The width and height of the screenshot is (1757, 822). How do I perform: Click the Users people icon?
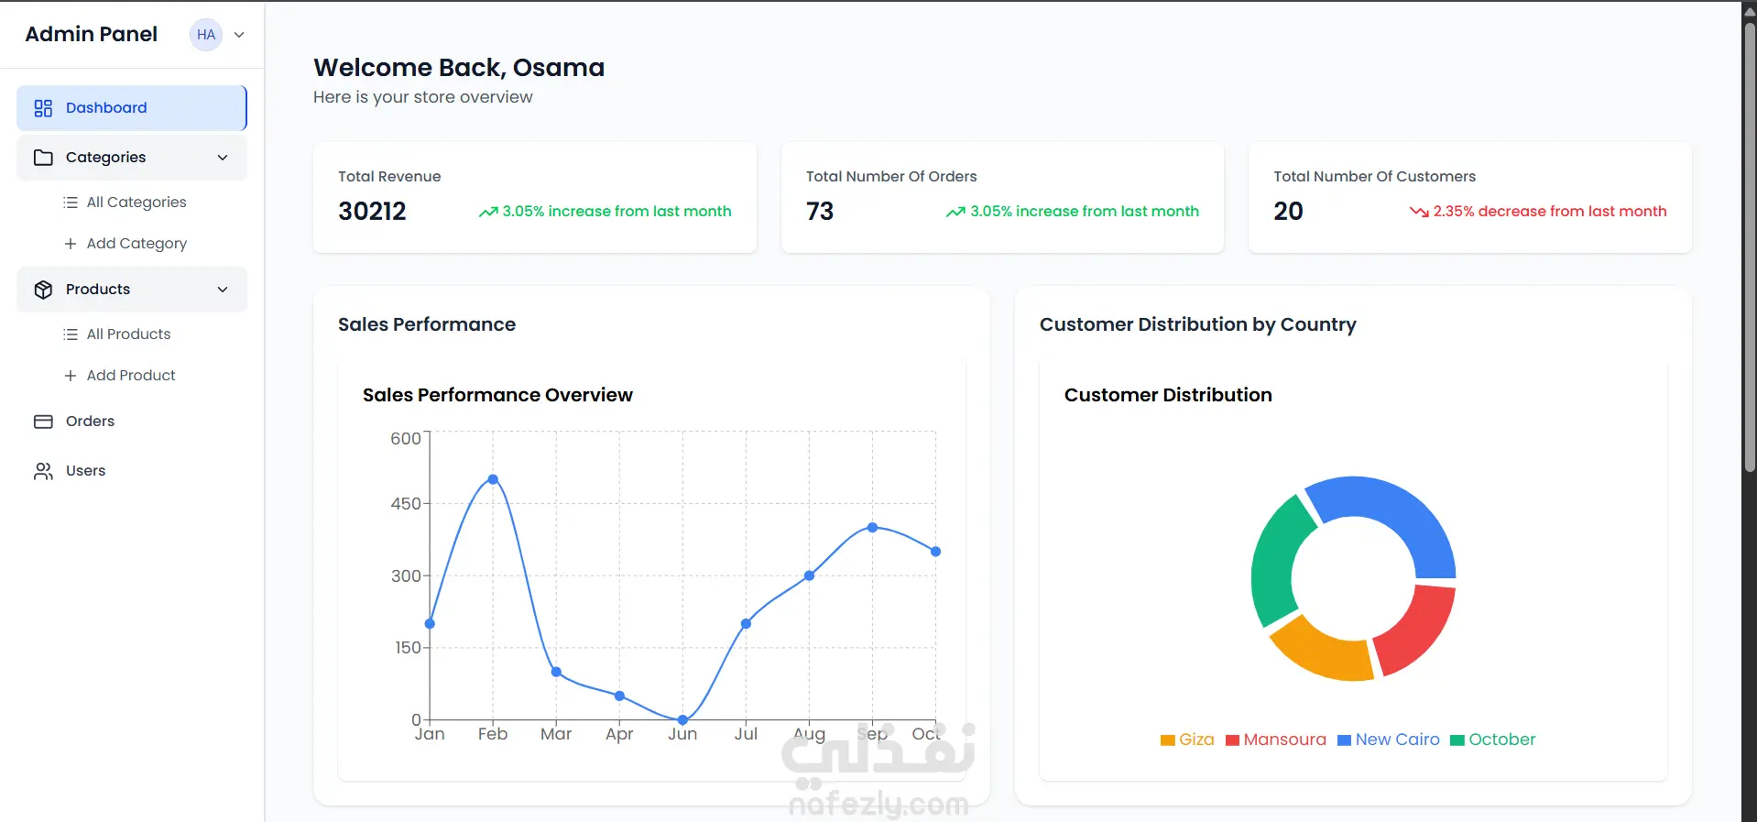pos(43,471)
